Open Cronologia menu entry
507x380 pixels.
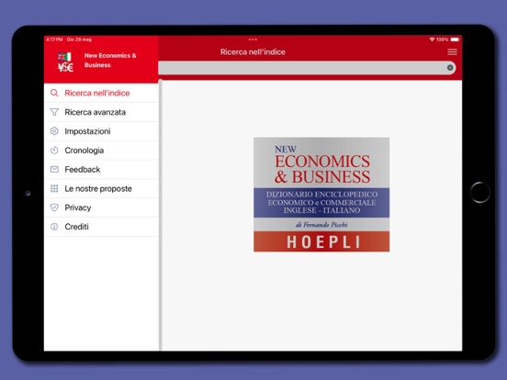(x=101, y=151)
